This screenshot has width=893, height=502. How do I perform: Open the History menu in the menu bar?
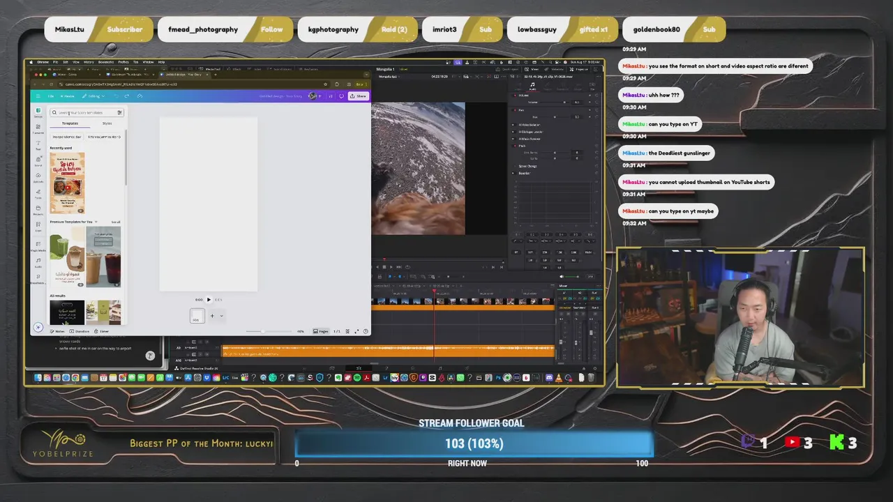[x=89, y=62]
